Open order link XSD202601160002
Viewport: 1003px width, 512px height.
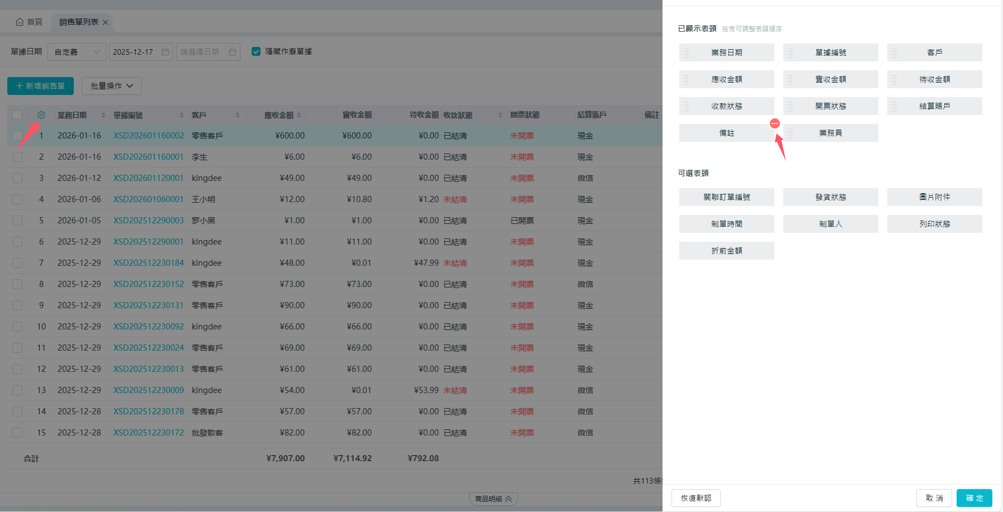(x=148, y=136)
